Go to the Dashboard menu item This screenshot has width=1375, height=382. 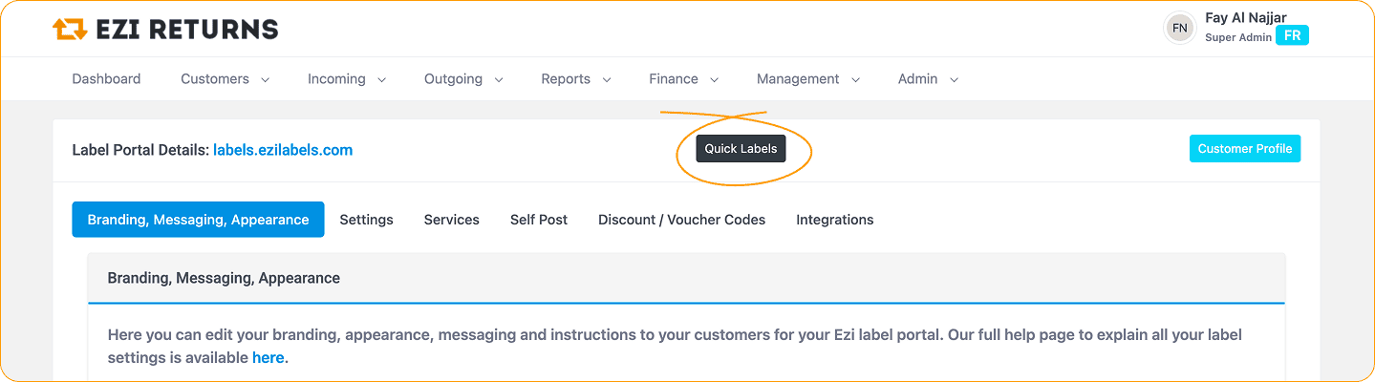[x=106, y=79]
